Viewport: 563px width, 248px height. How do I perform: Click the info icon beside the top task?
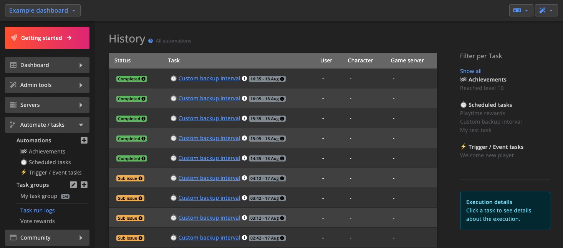click(245, 78)
